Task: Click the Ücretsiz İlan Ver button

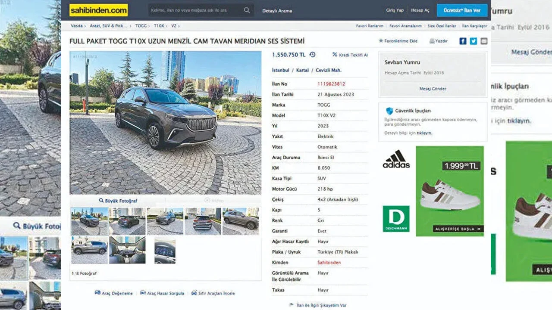Action: 462,10
